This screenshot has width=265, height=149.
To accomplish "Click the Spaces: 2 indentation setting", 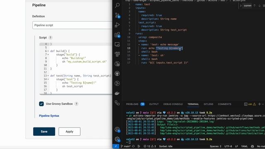I will pos(215,146).
